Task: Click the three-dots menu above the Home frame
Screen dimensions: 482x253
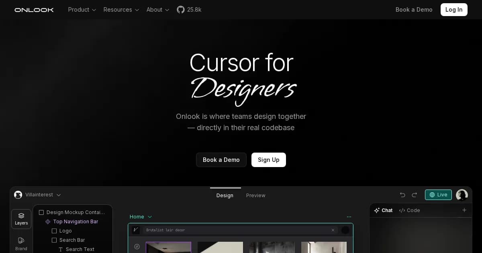Action: 349,217
